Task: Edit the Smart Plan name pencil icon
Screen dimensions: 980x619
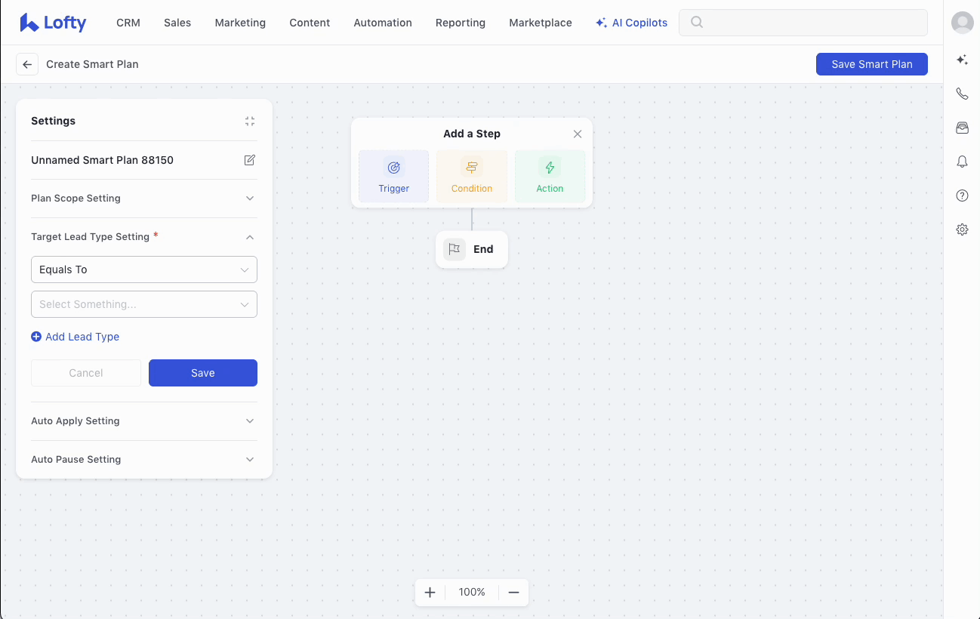Action: click(x=250, y=160)
